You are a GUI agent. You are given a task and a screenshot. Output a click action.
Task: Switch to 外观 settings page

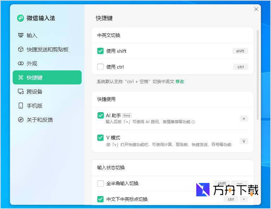[47, 63]
